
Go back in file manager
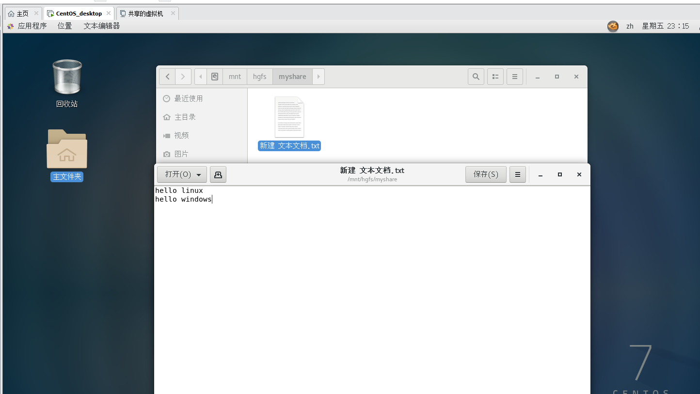(x=167, y=77)
